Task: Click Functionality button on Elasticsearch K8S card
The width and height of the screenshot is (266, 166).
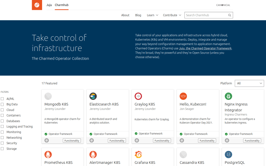Action: (117, 140)
